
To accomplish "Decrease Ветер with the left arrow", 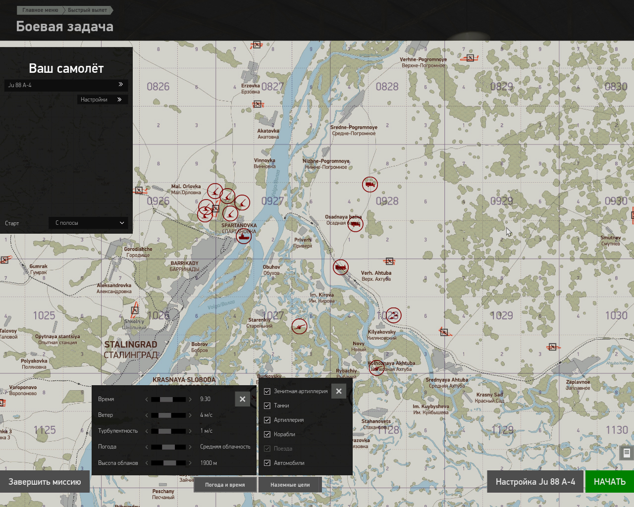I will (147, 415).
